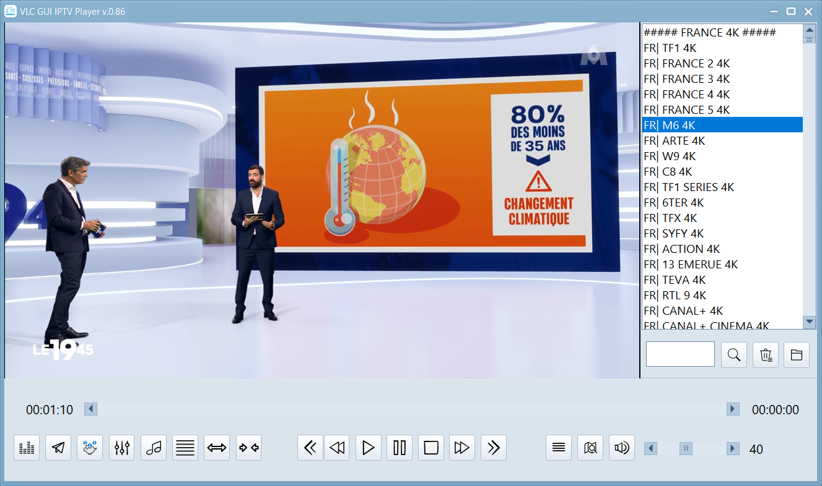Stop the current stream

(431, 448)
